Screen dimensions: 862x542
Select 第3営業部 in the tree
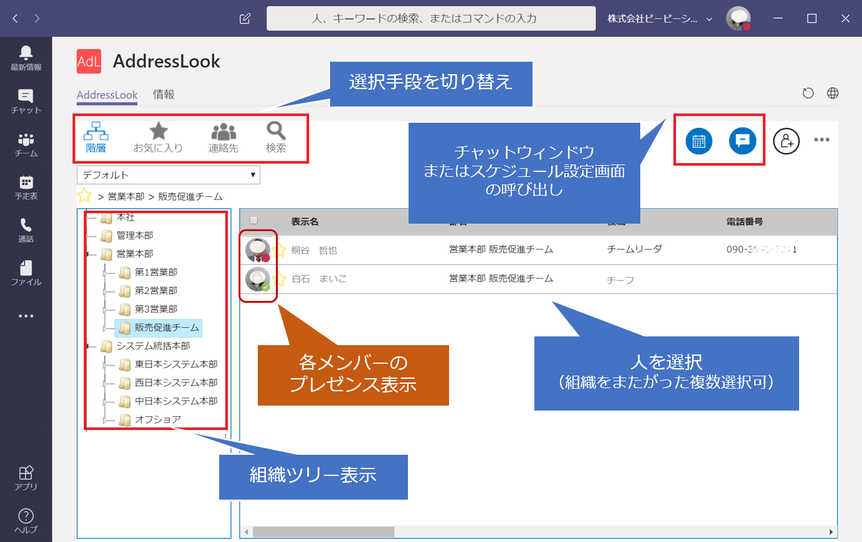pyautogui.click(x=156, y=309)
